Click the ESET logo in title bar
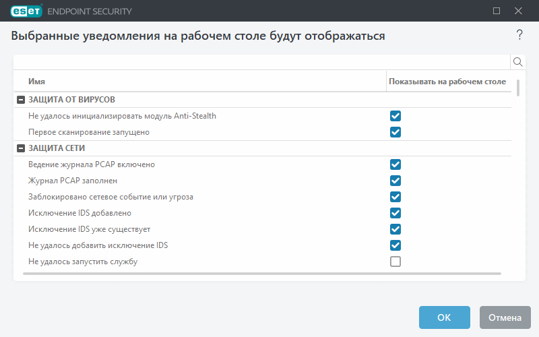Image resolution: width=539 pixels, height=337 pixels. click(x=26, y=11)
